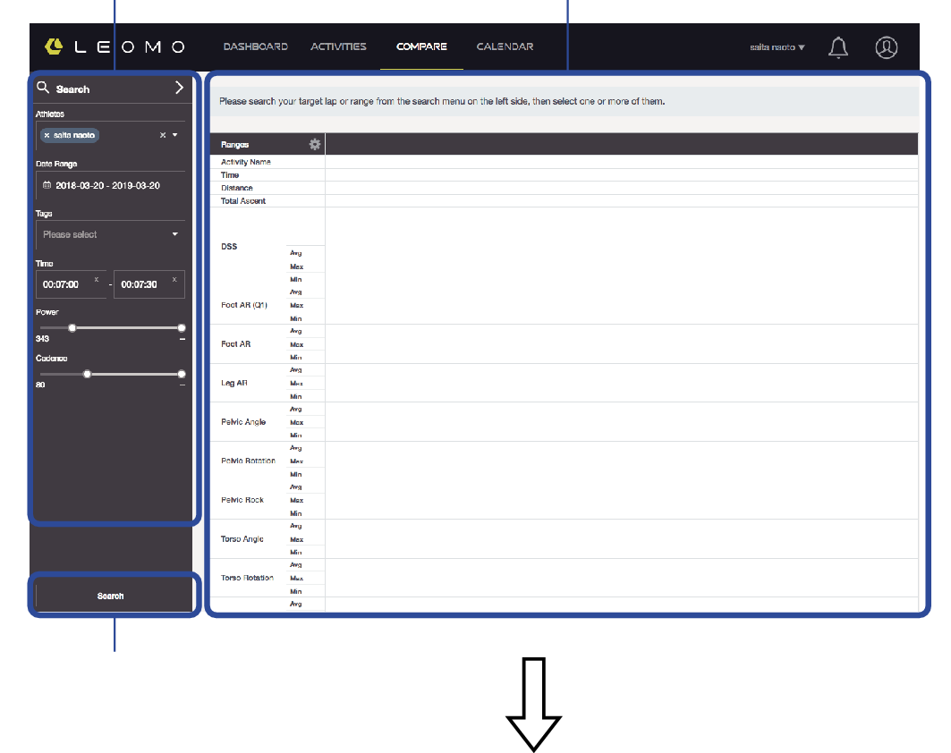Clear the 00:07:30 end time
The width and height of the screenshot is (951, 753).
point(174,279)
